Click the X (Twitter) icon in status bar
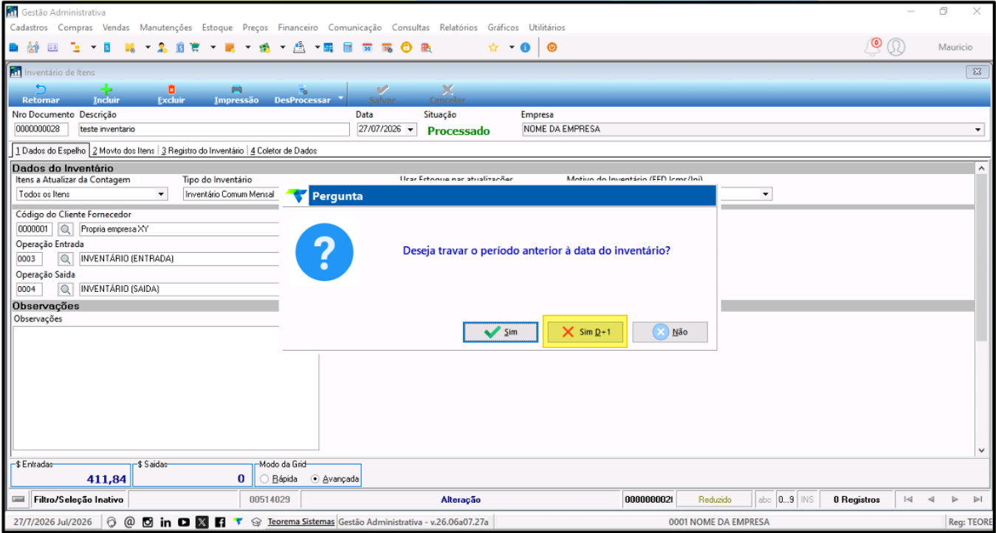The image size is (996, 533). click(202, 522)
